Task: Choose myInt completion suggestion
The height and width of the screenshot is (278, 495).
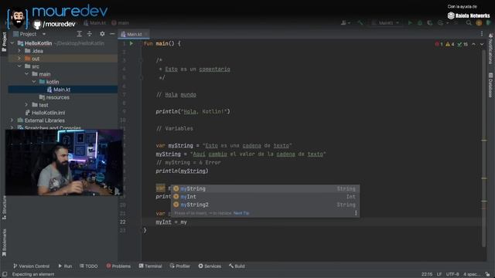Action: (x=265, y=197)
